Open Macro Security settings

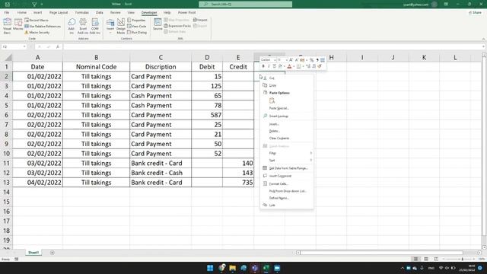click(37, 32)
